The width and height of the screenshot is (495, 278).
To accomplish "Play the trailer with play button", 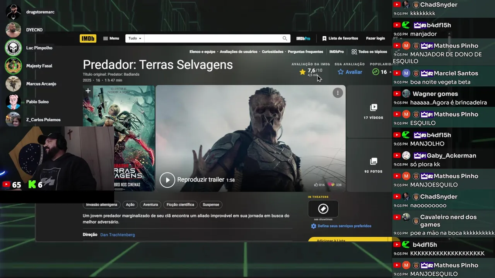I will pyautogui.click(x=167, y=180).
